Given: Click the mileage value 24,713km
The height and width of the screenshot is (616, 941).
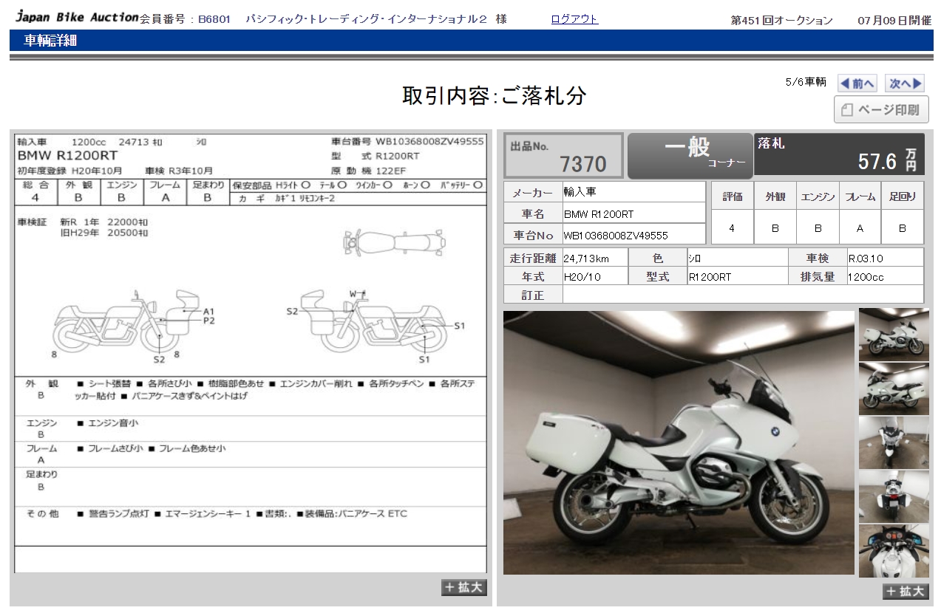Looking at the screenshot, I should [594, 258].
